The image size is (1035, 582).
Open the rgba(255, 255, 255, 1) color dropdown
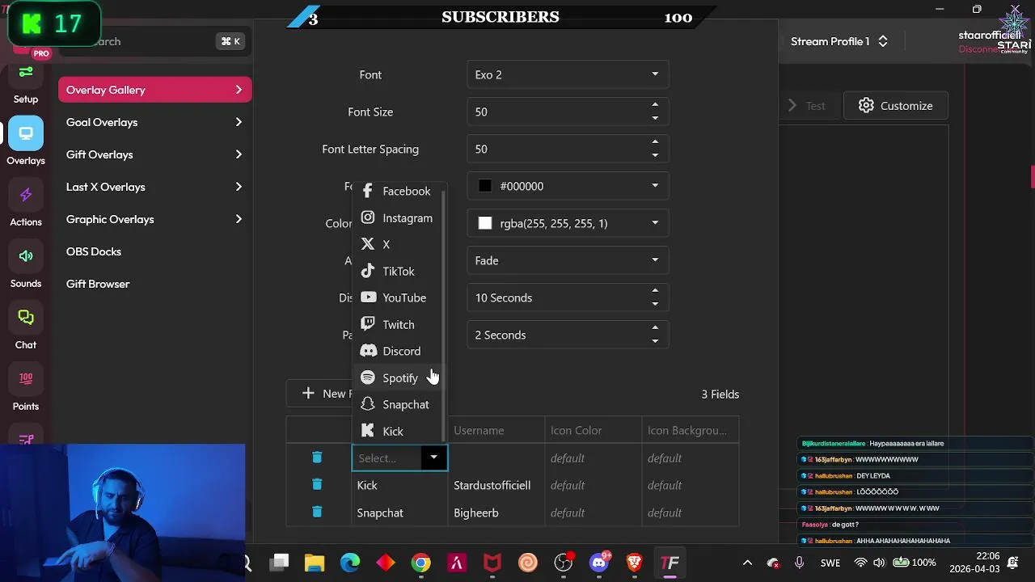coord(568,223)
